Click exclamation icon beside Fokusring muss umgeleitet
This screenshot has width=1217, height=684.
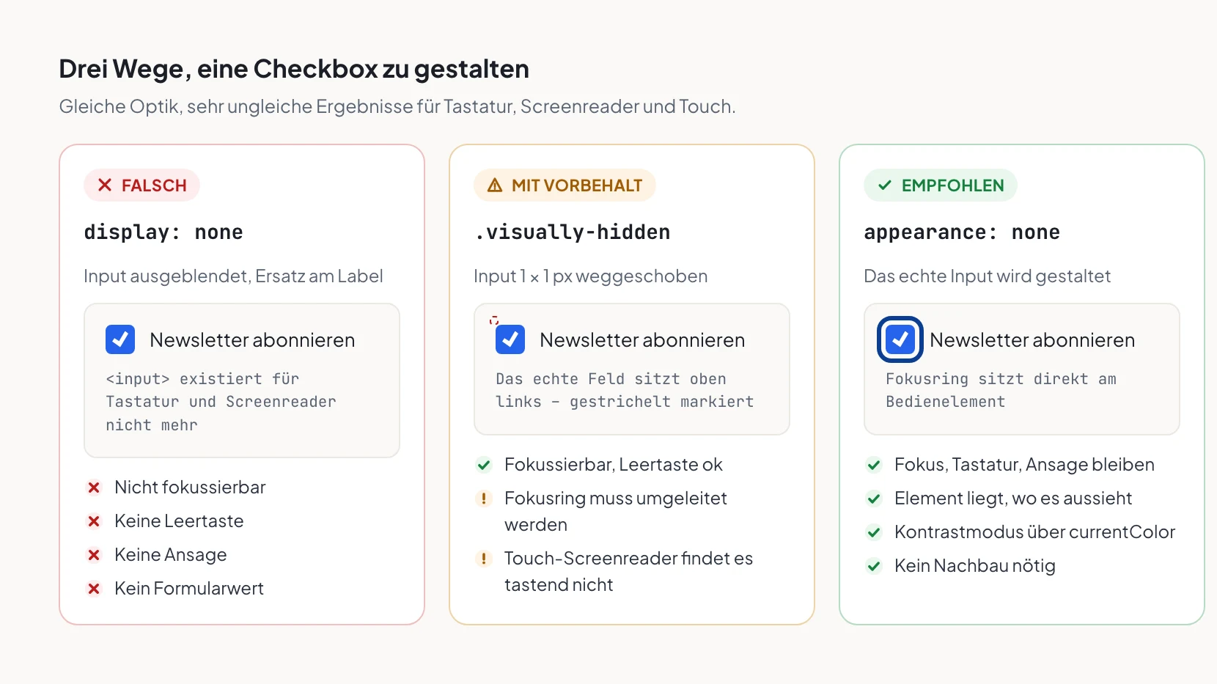tap(484, 499)
